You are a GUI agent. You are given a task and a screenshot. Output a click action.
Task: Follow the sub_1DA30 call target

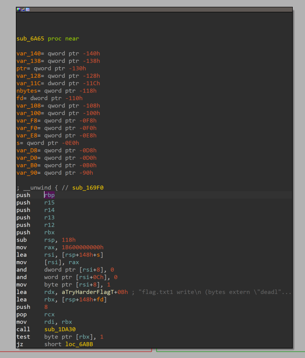60,329
